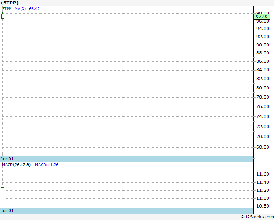The image size is (274, 220).
Task: Click the 11.60 MACD axis label
Action: 262,174
